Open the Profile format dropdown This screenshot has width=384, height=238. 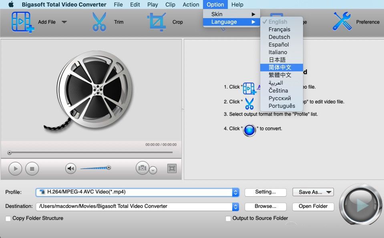(137, 192)
